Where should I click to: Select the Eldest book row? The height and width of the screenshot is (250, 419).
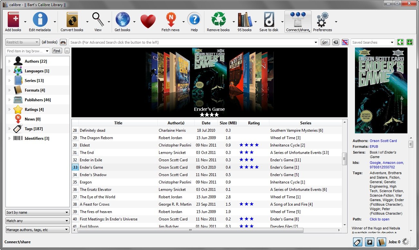tap(207, 145)
